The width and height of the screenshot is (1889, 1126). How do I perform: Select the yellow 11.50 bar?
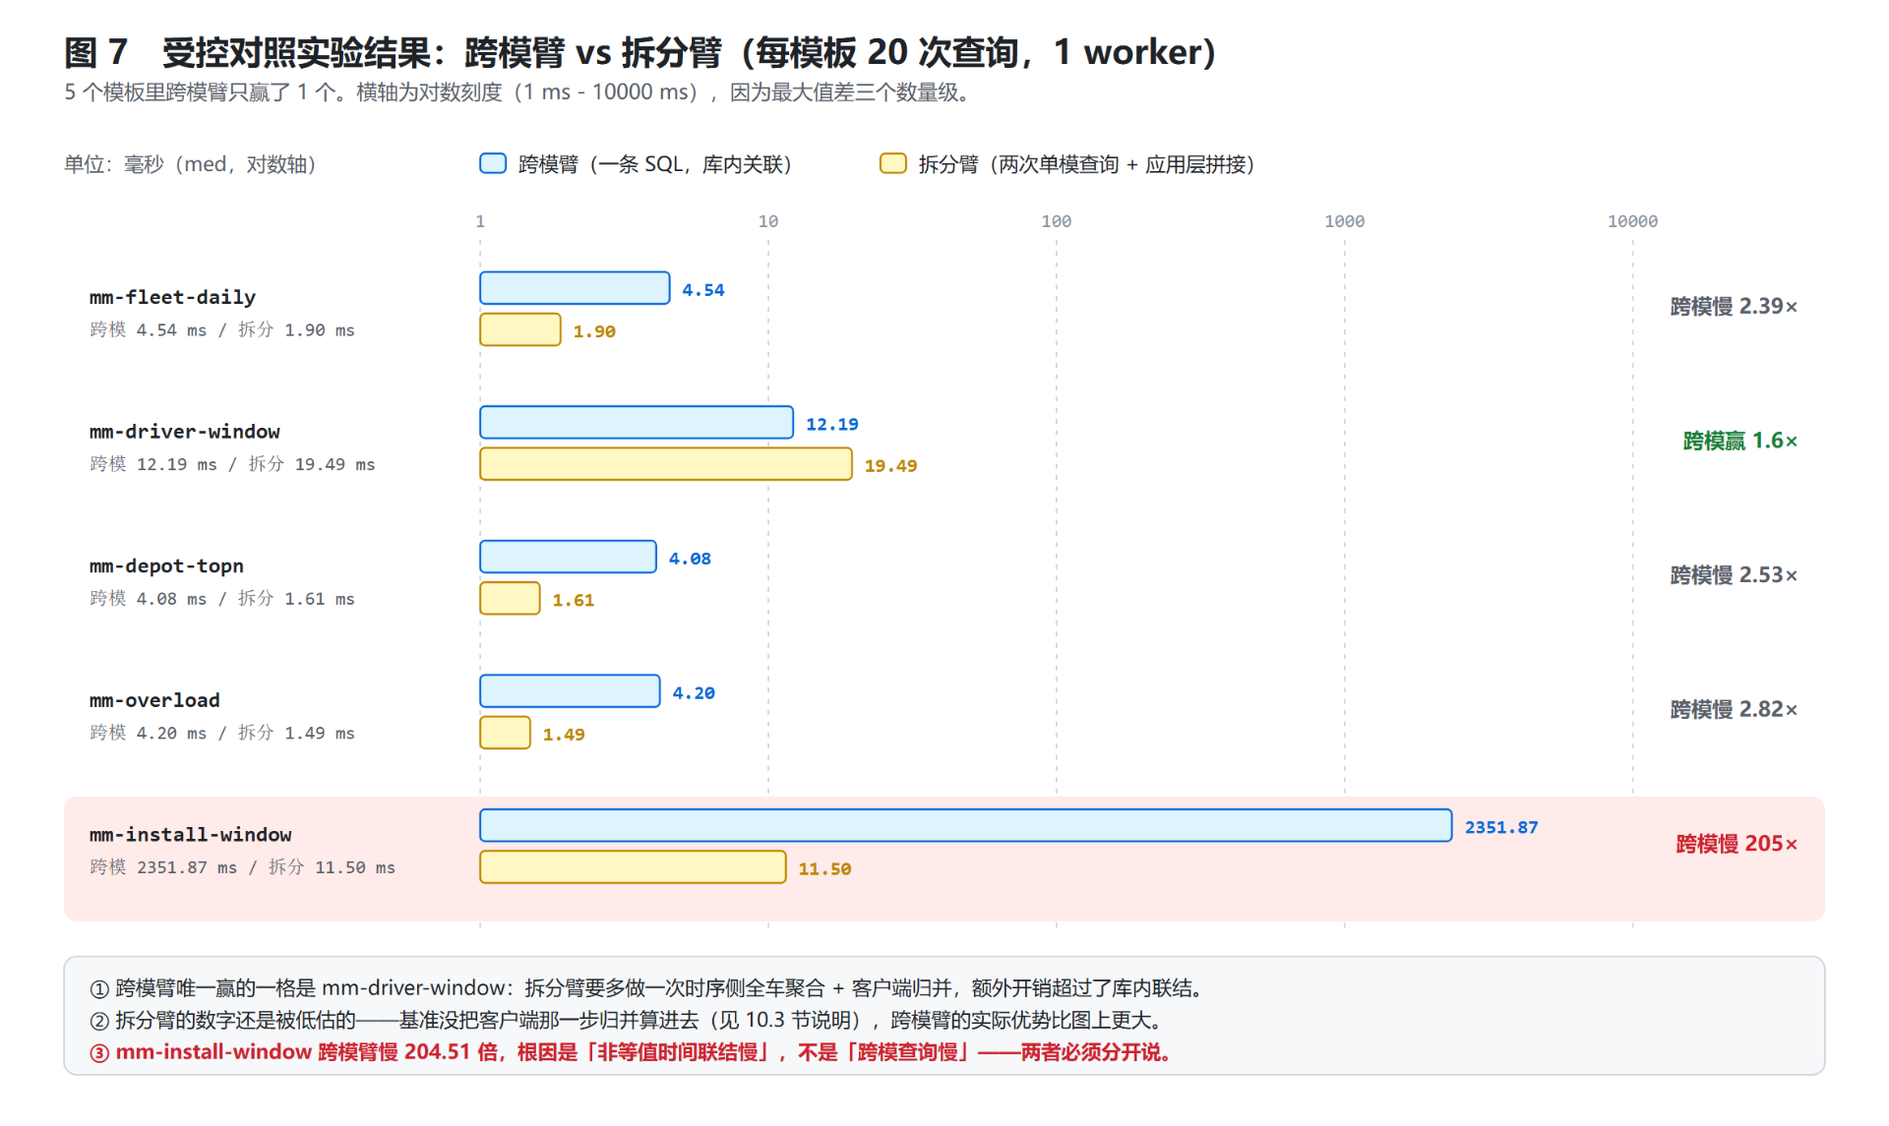coord(633,867)
